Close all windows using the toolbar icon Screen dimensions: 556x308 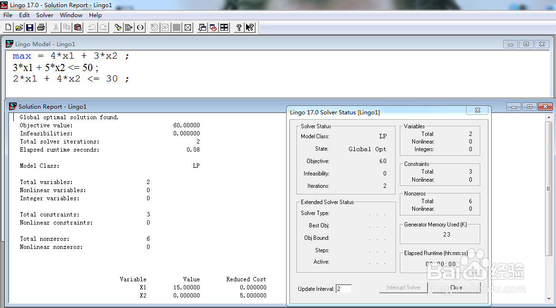coord(213,27)
